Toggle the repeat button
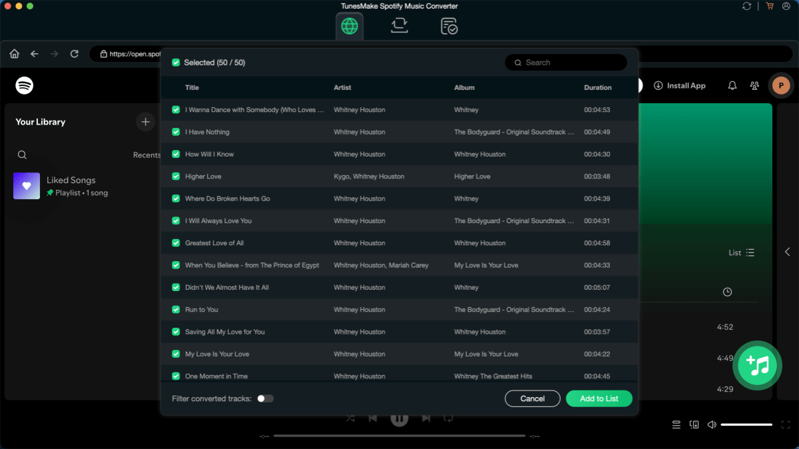The image size is (799, 449). (x=448, y=418)
